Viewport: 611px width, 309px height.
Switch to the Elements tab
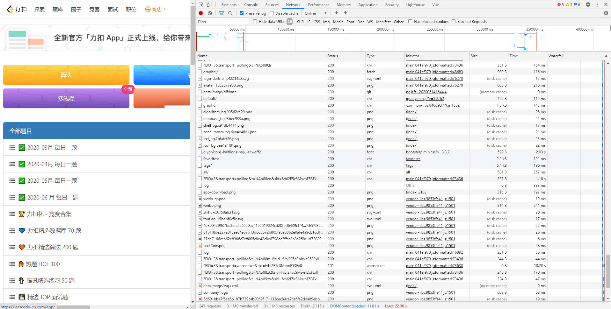point(229,4)
